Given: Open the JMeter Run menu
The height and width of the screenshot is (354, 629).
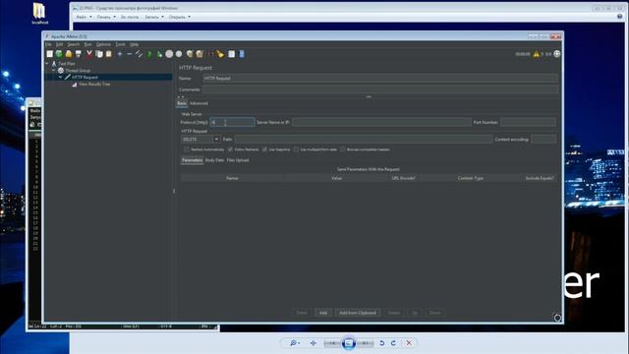Looking at the screenshot, I should [x=87, y=44].
